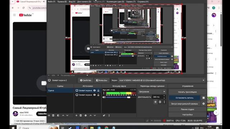Open audio mixer menu dots in mixer toolbar
Image resolution: width=230 pixels, height=129 pixels.
(109, 115)
